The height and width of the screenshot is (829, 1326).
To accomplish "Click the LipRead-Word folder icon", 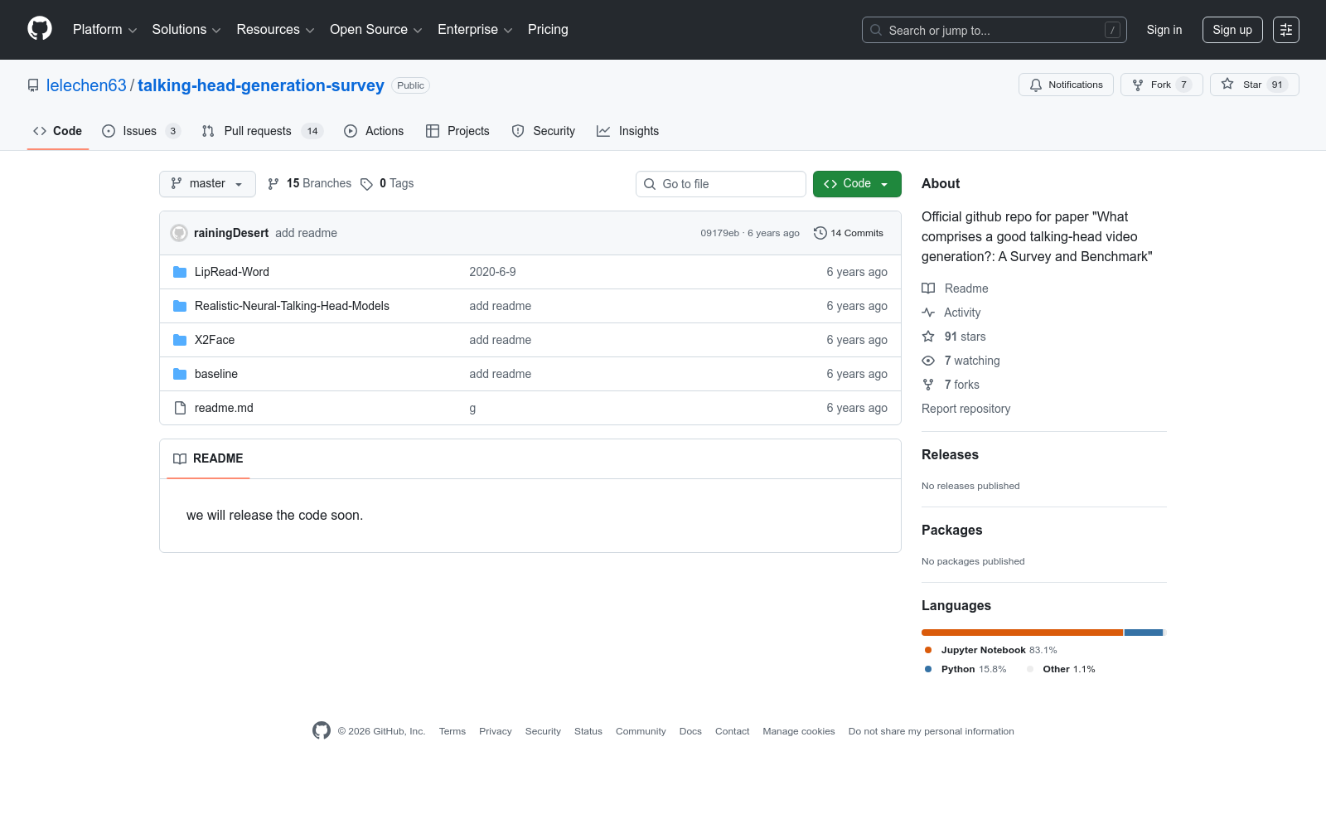I will (180, 272).
